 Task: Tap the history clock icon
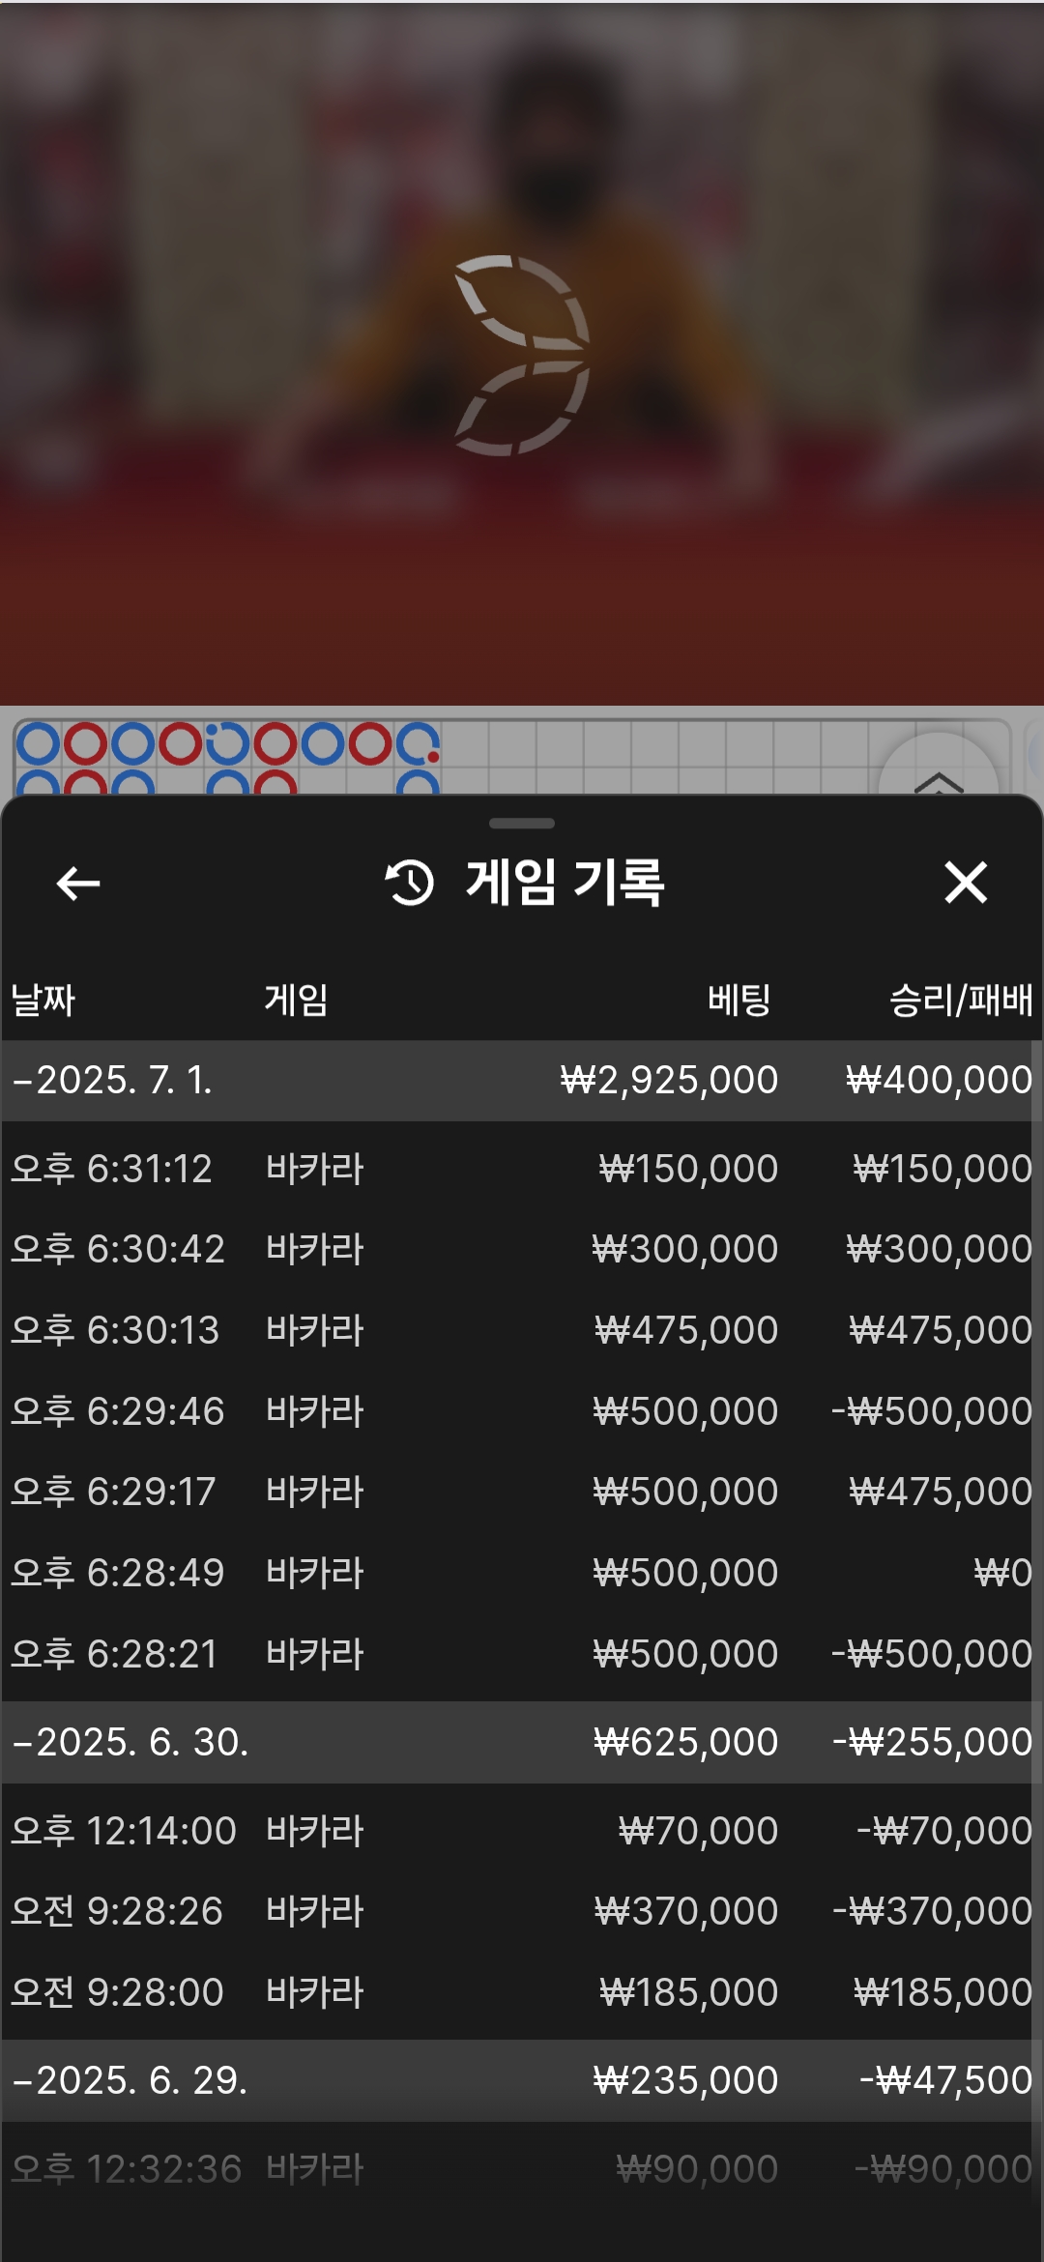(x=410, y=883)
